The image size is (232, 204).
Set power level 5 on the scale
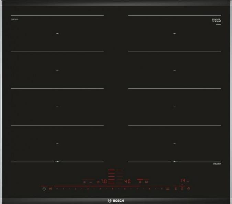pos(112,189)
